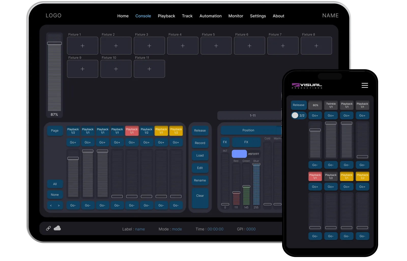The image size is (407, 261).
Task: Open the Position attribute bar
Action: tap(251, 130)
